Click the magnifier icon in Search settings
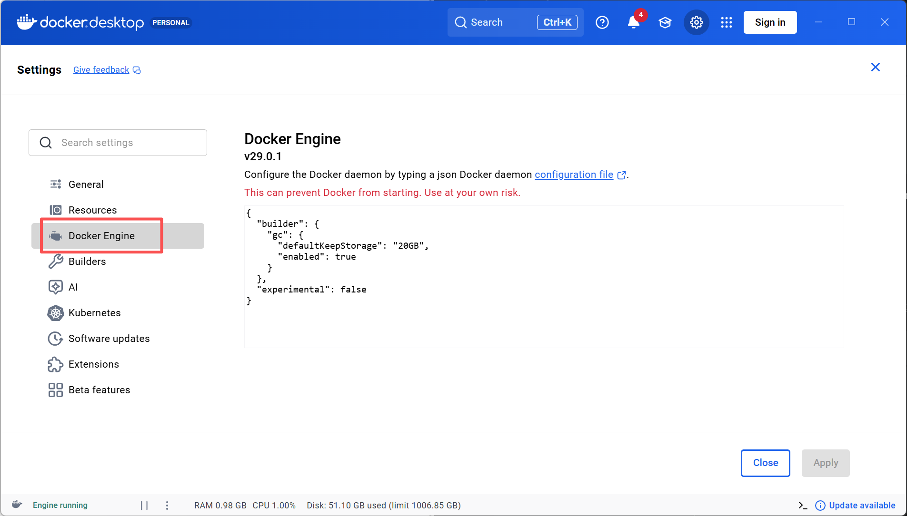Image resolution: width=907 pixels, height=516 pixels. 46,143
